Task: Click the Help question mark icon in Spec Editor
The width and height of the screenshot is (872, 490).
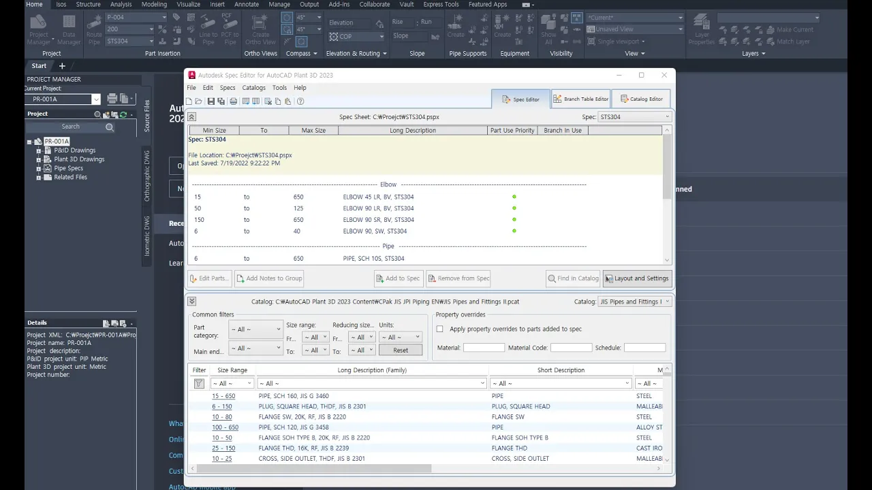Action: coord(300,101)
